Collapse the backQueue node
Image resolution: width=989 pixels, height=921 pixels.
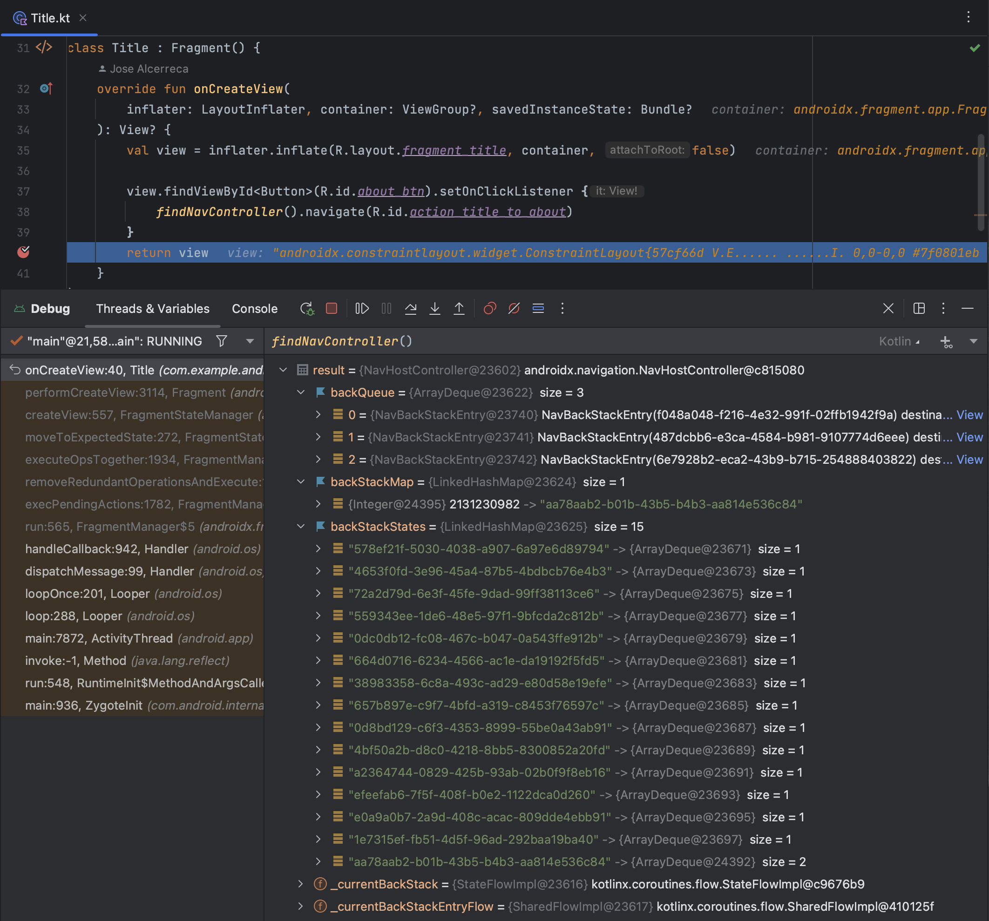click(x=301, y=393)
